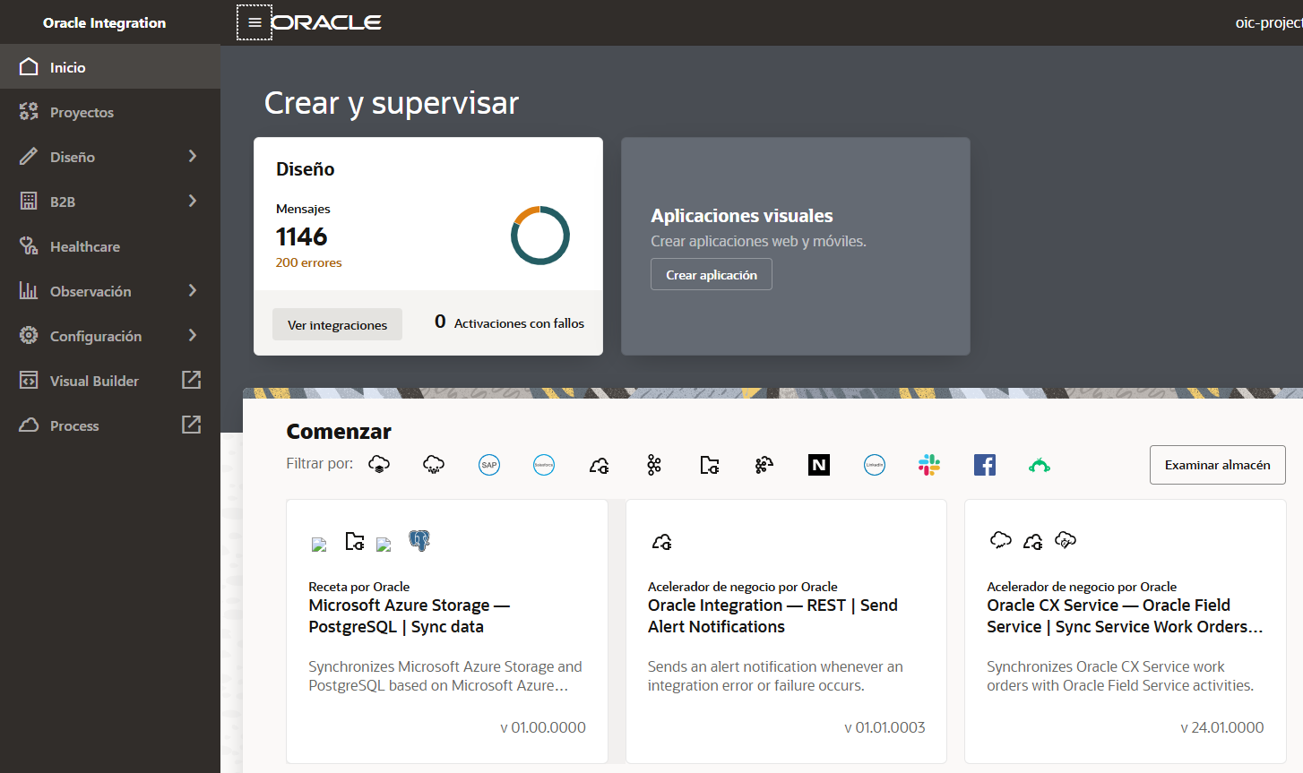The image size is (1303, 773).
Task: Click the Crear aplicación button
Action: (712, 274)
